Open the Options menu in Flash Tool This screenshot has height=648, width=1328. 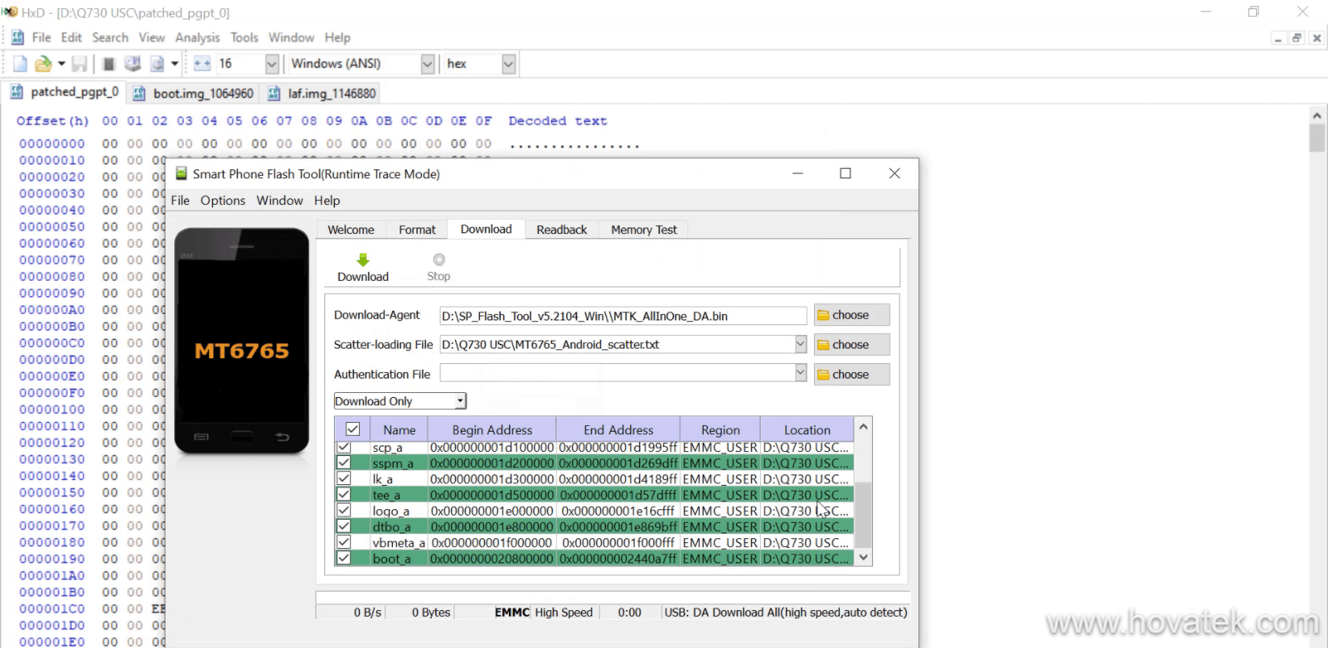click(223, 201)
